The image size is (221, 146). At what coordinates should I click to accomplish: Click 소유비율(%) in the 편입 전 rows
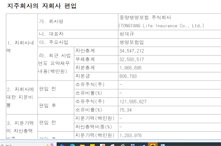click(89, 93)
